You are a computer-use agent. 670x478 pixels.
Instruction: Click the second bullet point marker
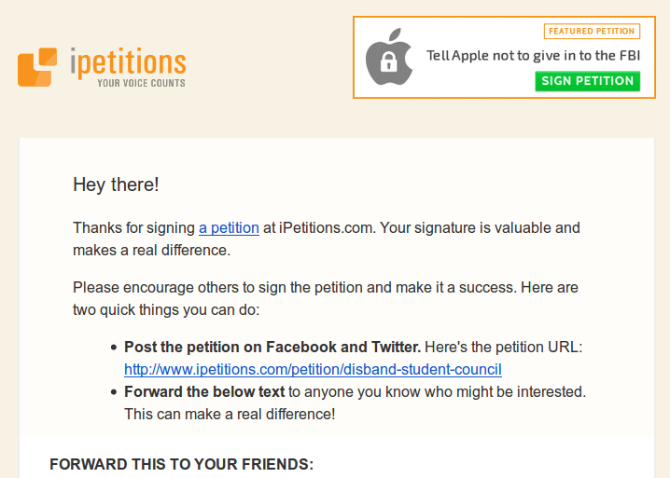coord(114,391)
